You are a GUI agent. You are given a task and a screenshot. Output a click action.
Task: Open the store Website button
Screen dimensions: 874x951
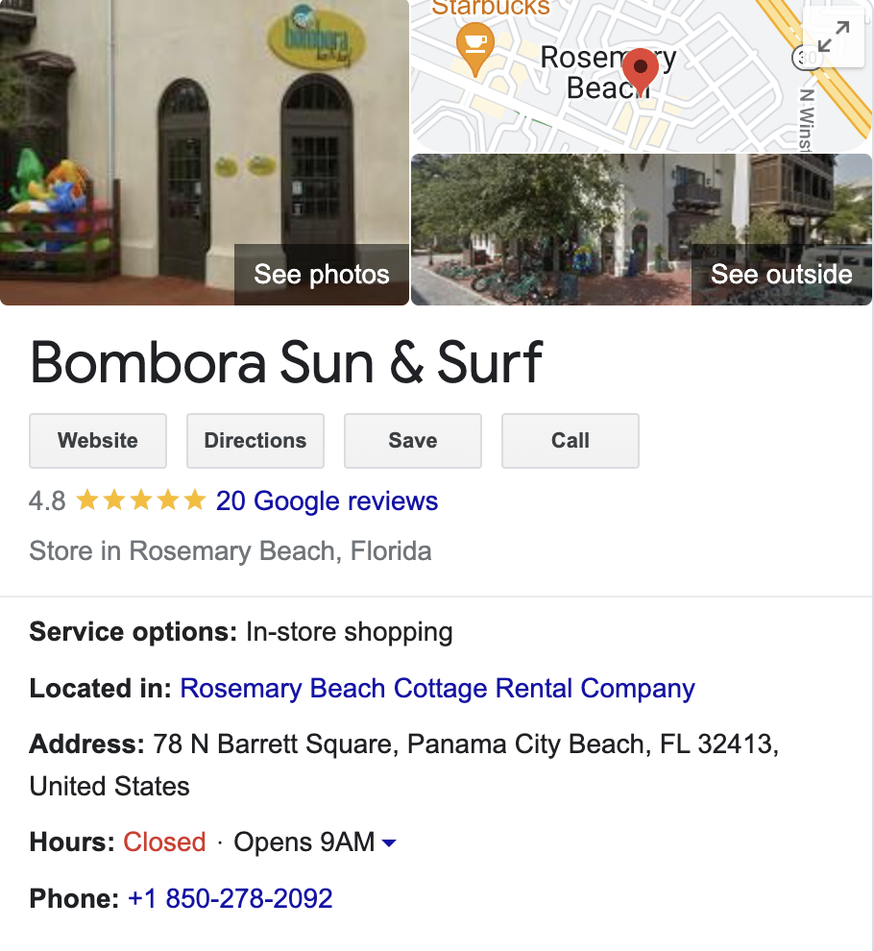[98, 441]
